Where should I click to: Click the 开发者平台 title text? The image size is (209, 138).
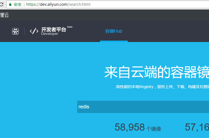(53, 29)
